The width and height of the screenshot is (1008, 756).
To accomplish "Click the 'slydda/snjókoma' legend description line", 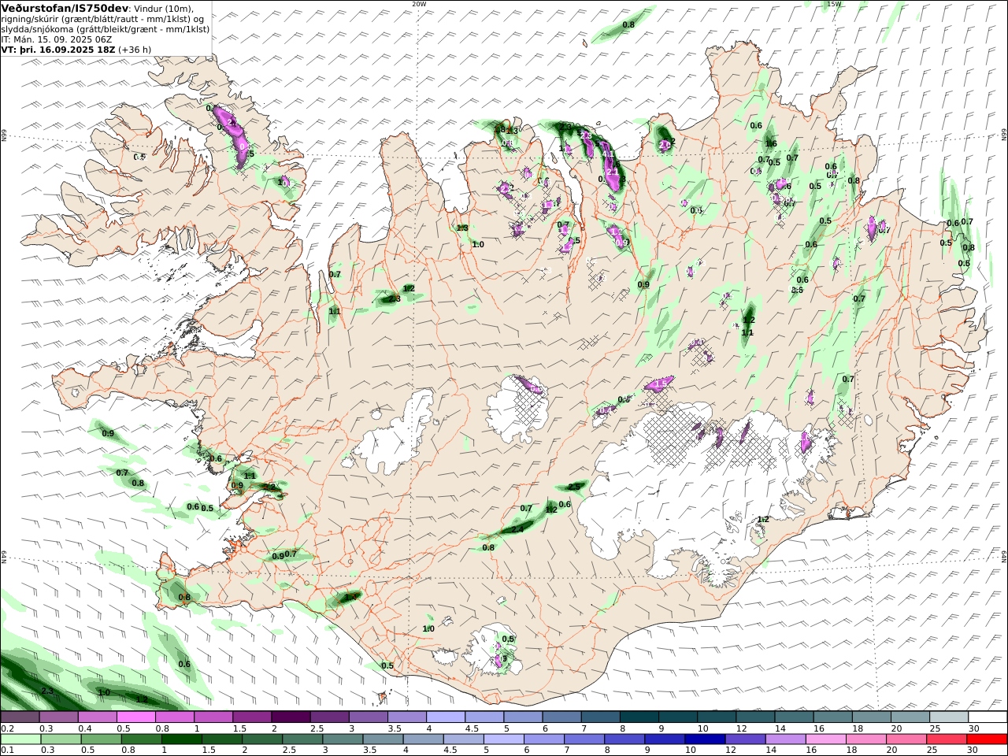I will pyautogui.click(x=105, y=28).
